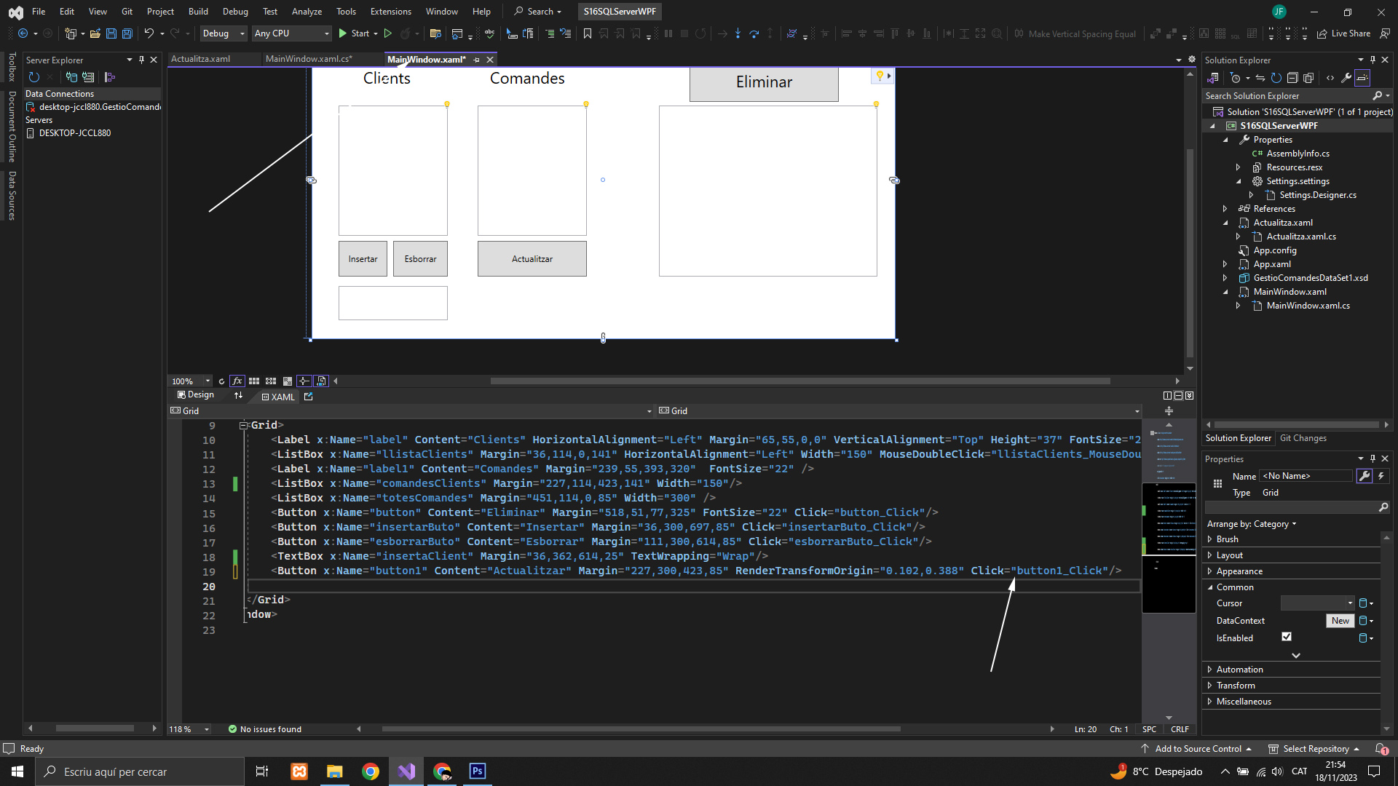Toggle the fx effects button in designer
The image size is (1398, 786).
[x=237, y=381]
